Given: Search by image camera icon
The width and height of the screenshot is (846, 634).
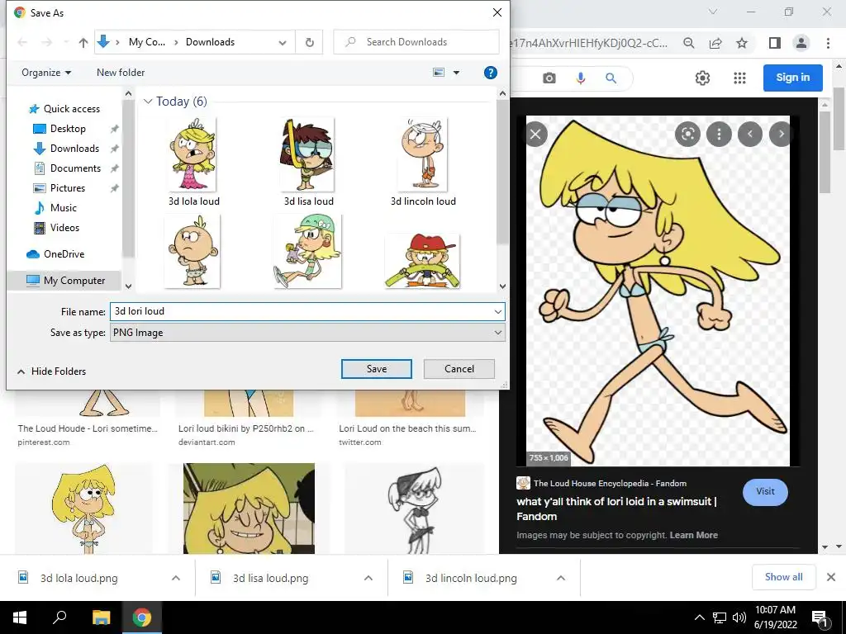Looking at the screenshot, I should [549, 78].
